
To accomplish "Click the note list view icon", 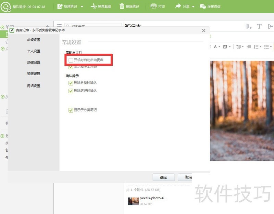I will (x=59, y=25).
